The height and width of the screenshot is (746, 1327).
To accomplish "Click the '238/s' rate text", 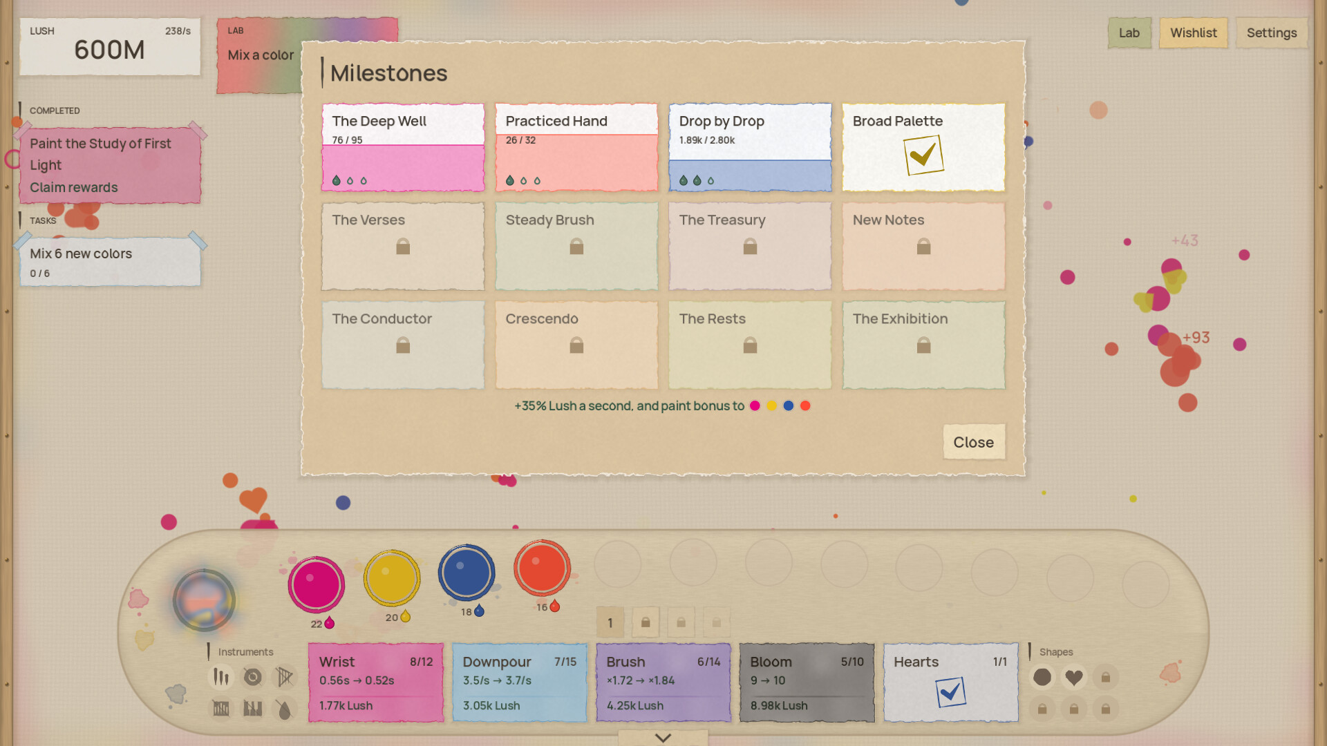I will point(178,31).
